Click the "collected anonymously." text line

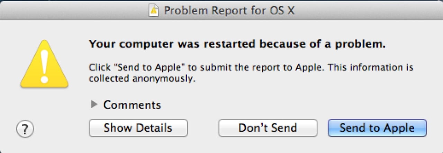[x=142, y=79]
